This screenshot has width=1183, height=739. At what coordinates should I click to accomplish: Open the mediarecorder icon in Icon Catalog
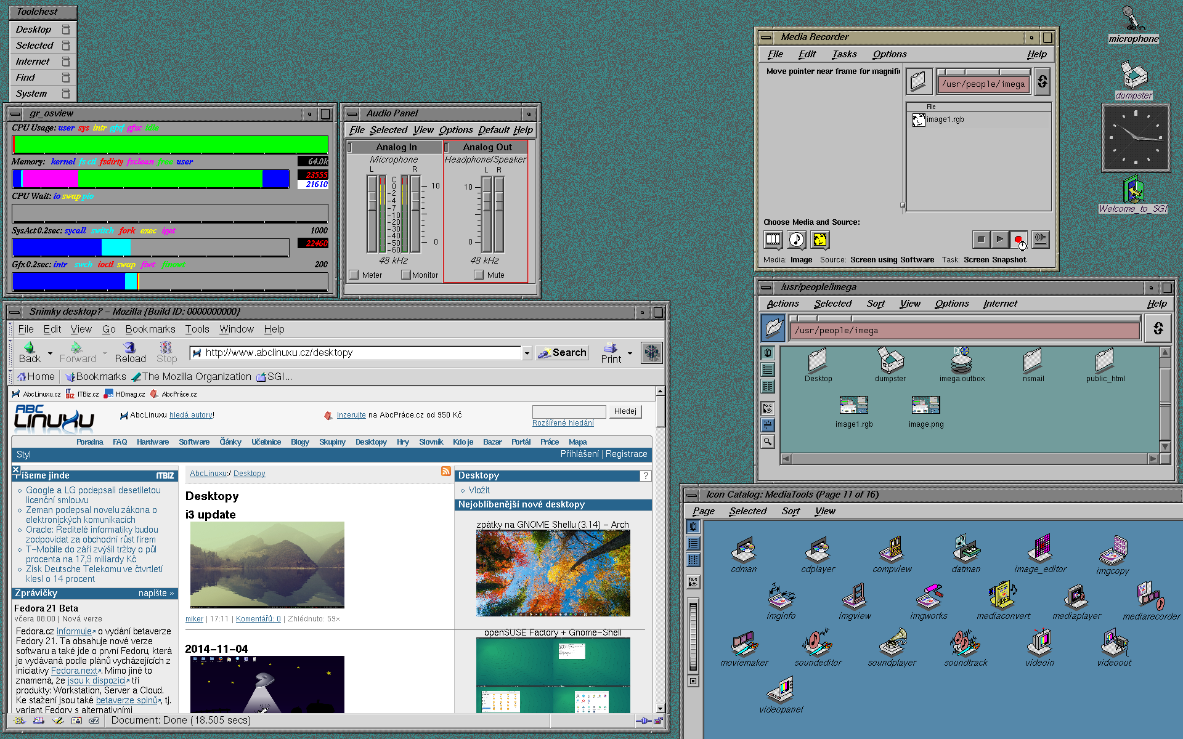point(1150,596)
